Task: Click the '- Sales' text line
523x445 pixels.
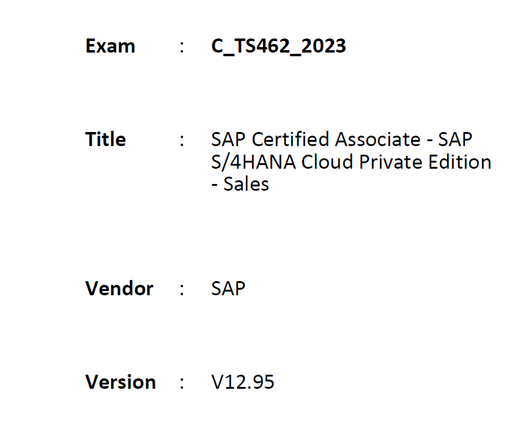Action: pos(240,184)
